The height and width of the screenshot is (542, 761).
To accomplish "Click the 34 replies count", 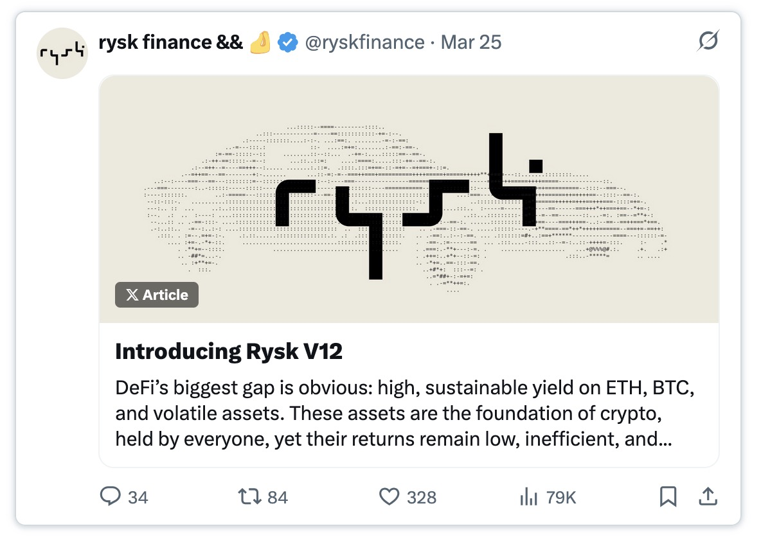I will coord(138,498).
